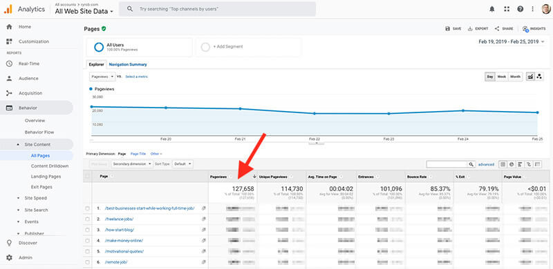Click the green verified shield next to Pages
553x269 pixels.
[104, 29]
